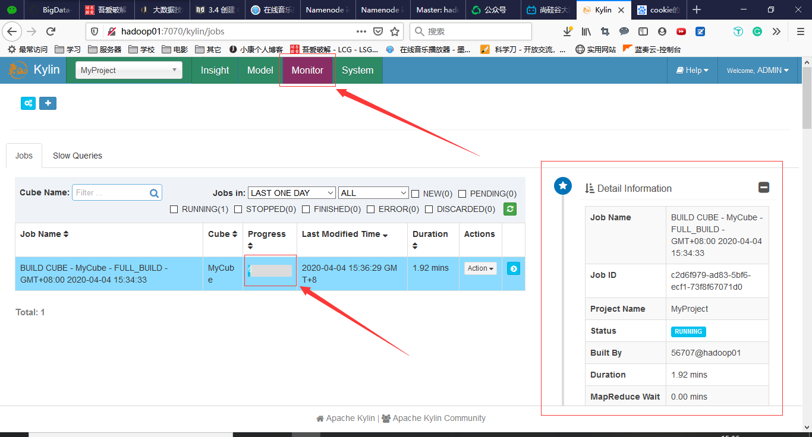
Task: Open Firefox hamburger menu
Action: pos(800,31)
